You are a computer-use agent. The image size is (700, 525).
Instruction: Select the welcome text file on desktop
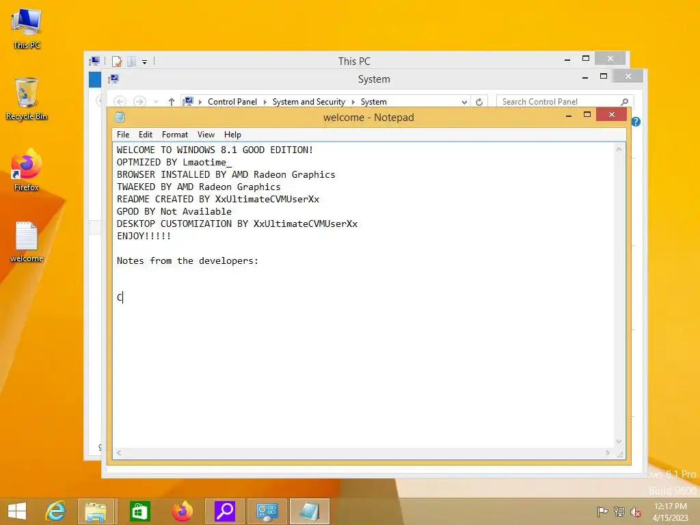(27, 242)
